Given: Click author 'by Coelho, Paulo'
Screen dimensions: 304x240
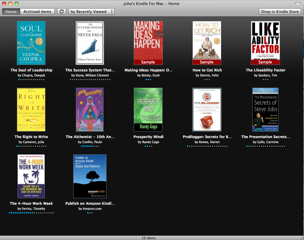Looking at the screenshot, I should click(x=90, y=142).
